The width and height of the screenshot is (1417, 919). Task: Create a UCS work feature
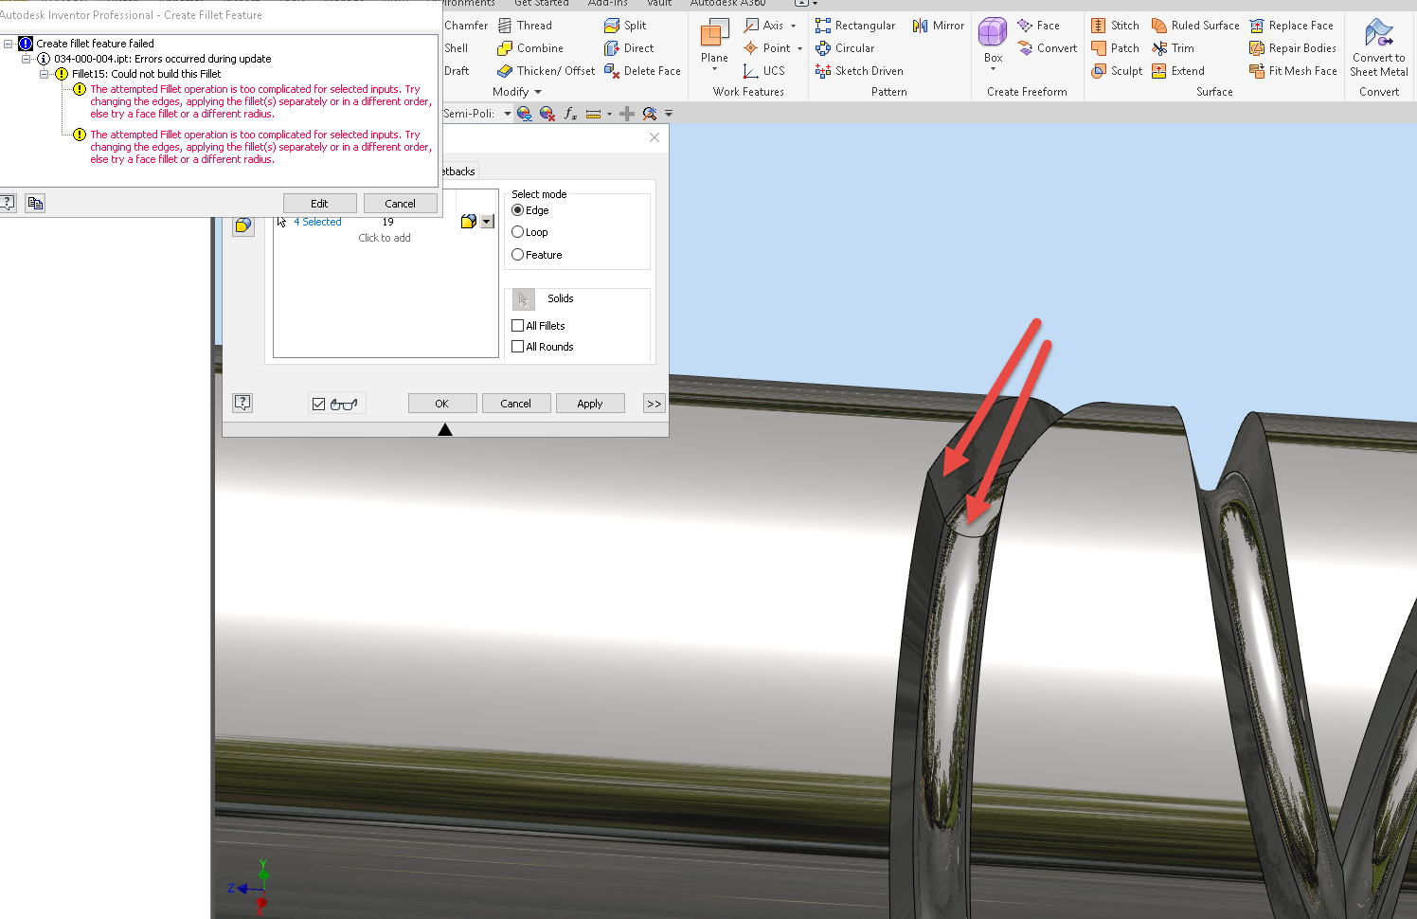click(x=763, y=71)
